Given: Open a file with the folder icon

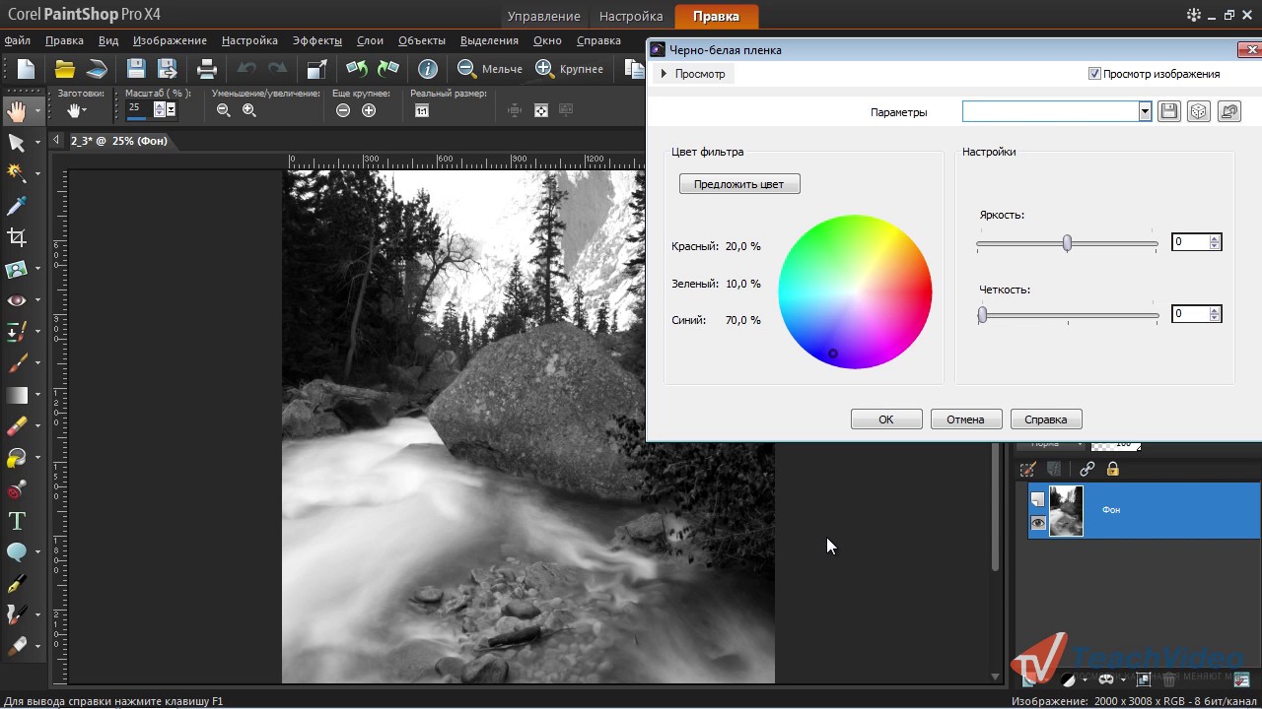Looking at the screenshot, I should [x=65, y=68].
